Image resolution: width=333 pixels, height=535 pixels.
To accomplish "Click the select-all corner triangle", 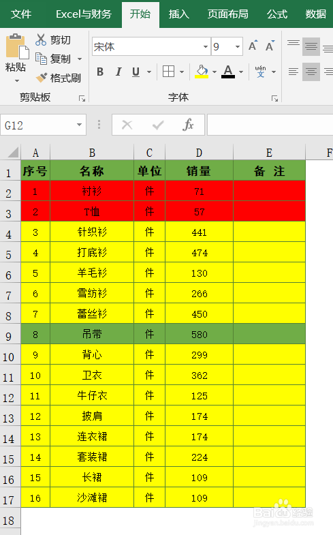I will [x=13, y=152].
